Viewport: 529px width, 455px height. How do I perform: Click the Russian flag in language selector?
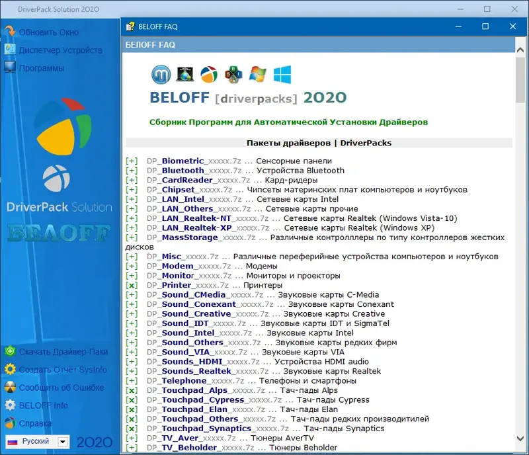(13, 442)
